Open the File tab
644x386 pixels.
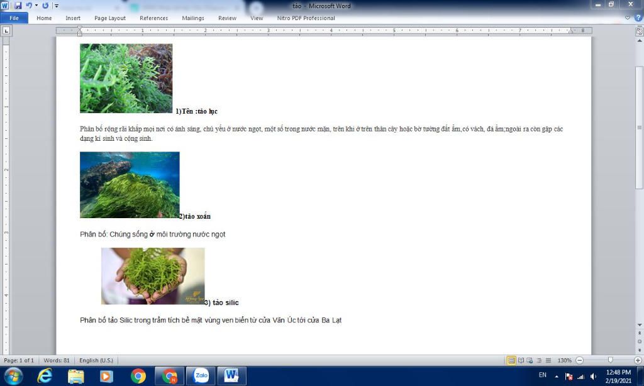[x=14, y=18]
